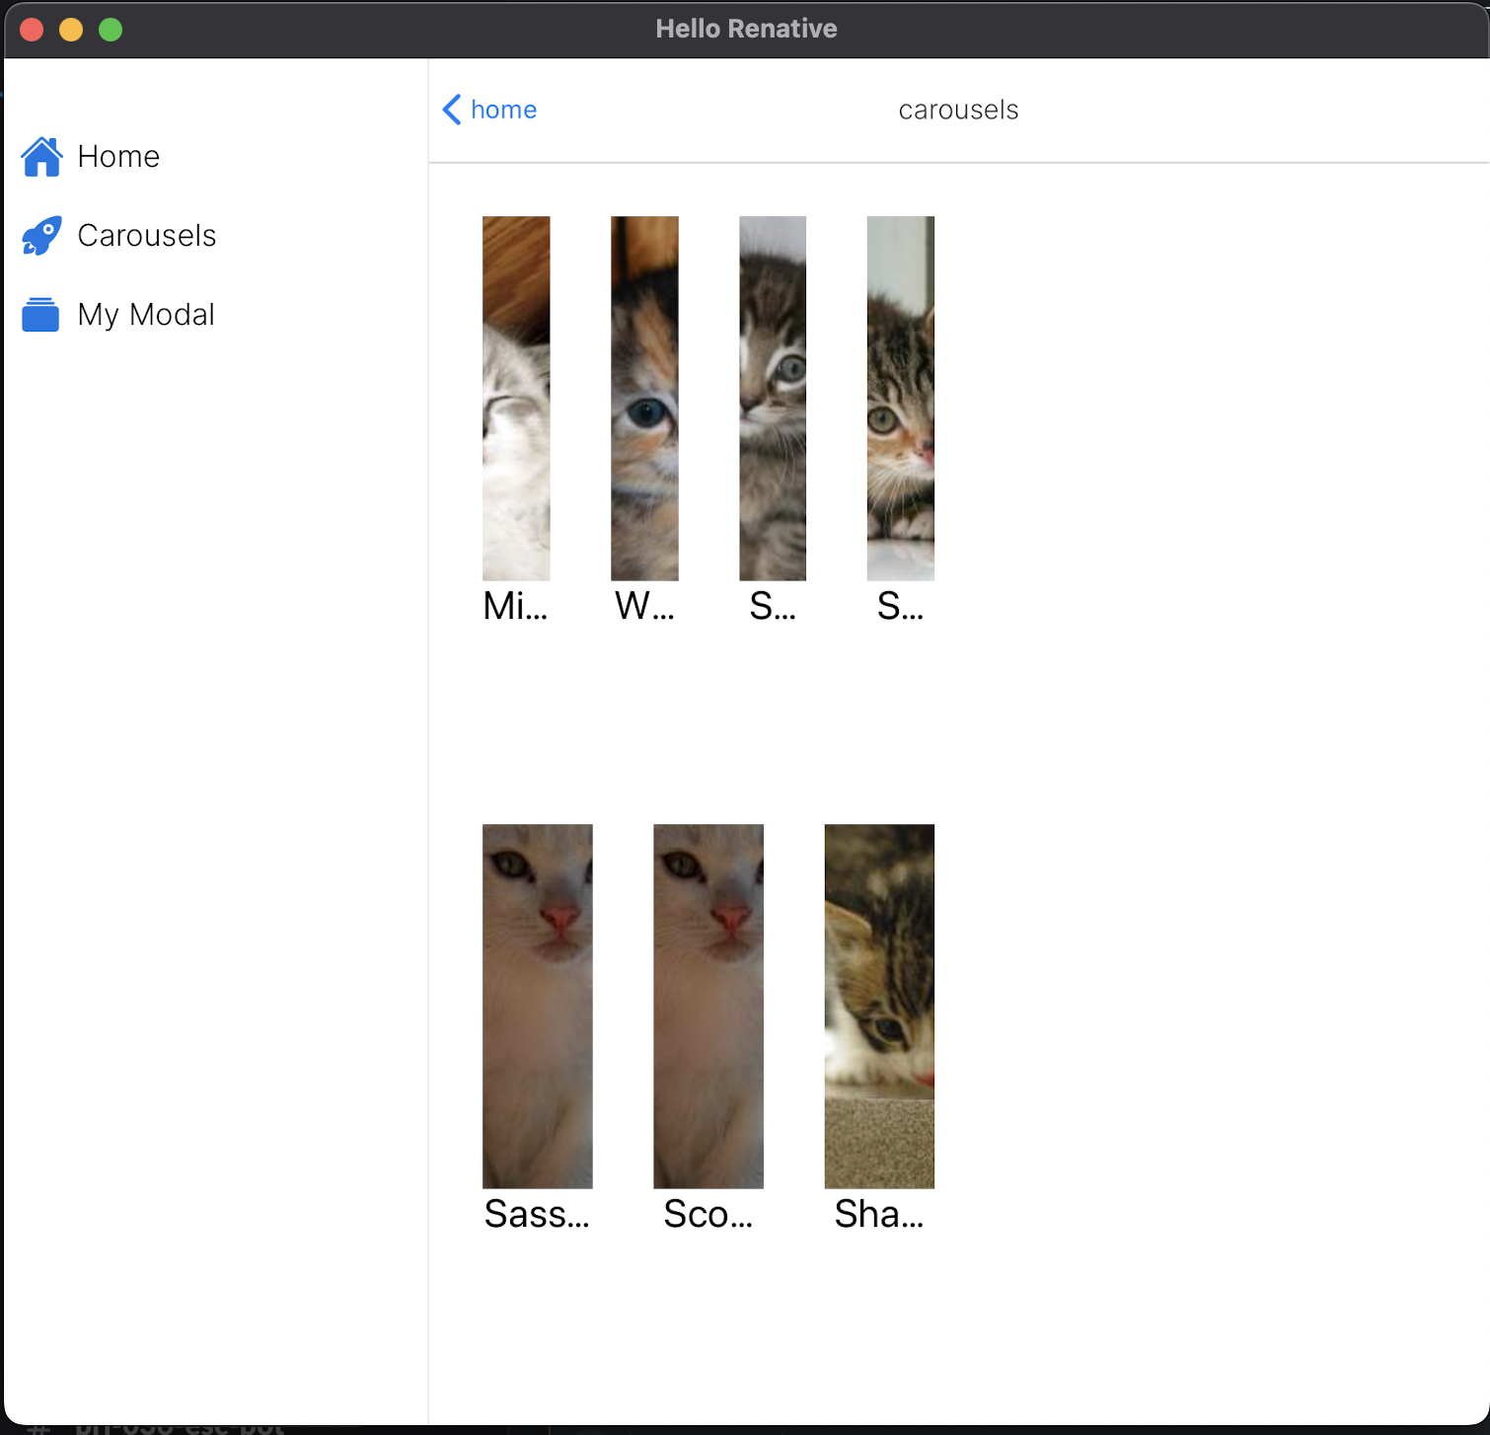Select the Home house icon in sidebar

[x=40, y=156]
